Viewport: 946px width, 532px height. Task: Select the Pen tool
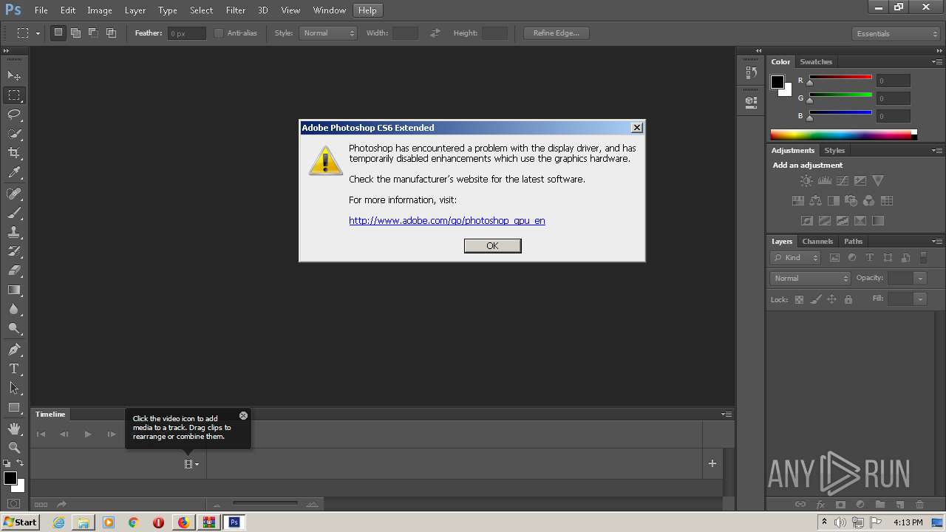tap(14, 349)
